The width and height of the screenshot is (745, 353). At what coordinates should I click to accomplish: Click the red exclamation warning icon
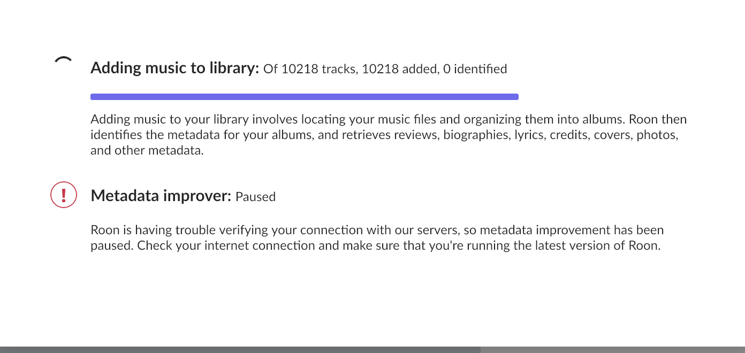64,195
